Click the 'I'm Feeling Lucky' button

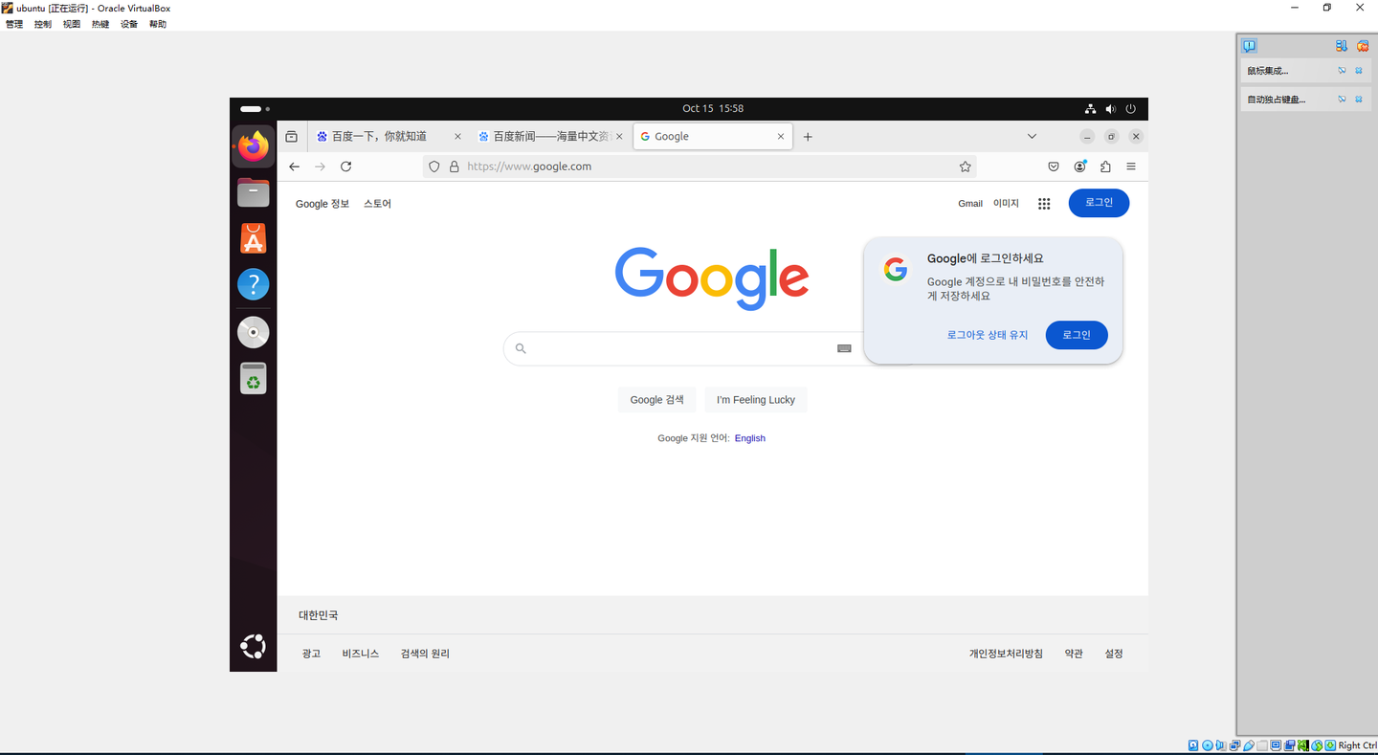755,399
